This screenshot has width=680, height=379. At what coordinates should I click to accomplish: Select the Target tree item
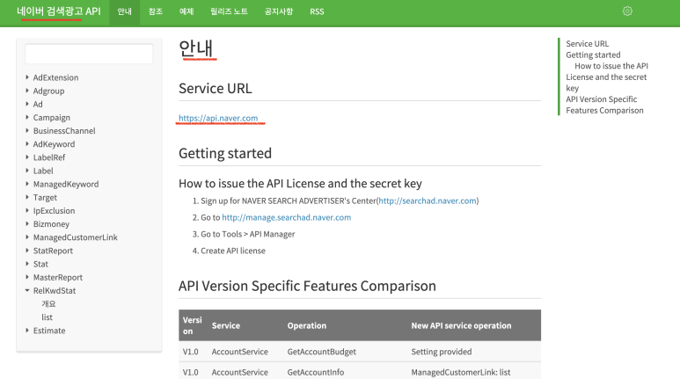coord(45,197)
